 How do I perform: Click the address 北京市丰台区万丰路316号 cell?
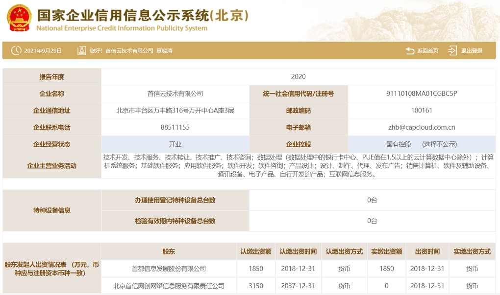click(175, 111)
